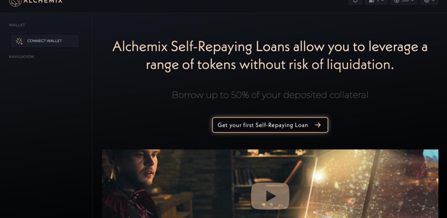Click the Alchemix logo emblem
The image size is (447, 218).
(15, 2)
